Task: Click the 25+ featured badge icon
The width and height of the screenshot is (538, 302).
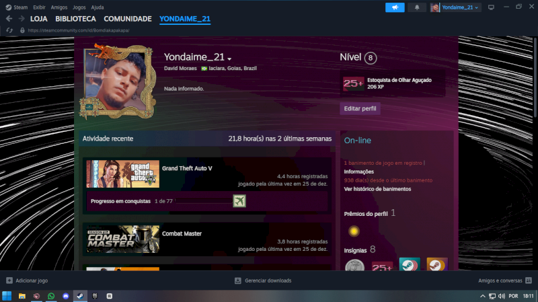Action: click(x=354, y=83)
